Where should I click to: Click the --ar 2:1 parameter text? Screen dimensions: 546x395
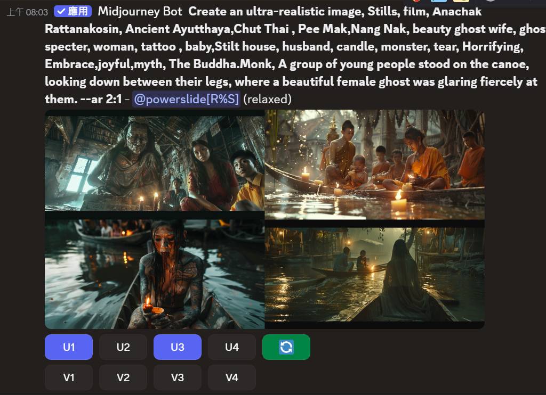[x=101, y=99]
